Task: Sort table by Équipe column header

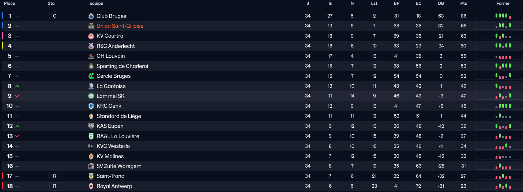Action: [x=96, y=3]
